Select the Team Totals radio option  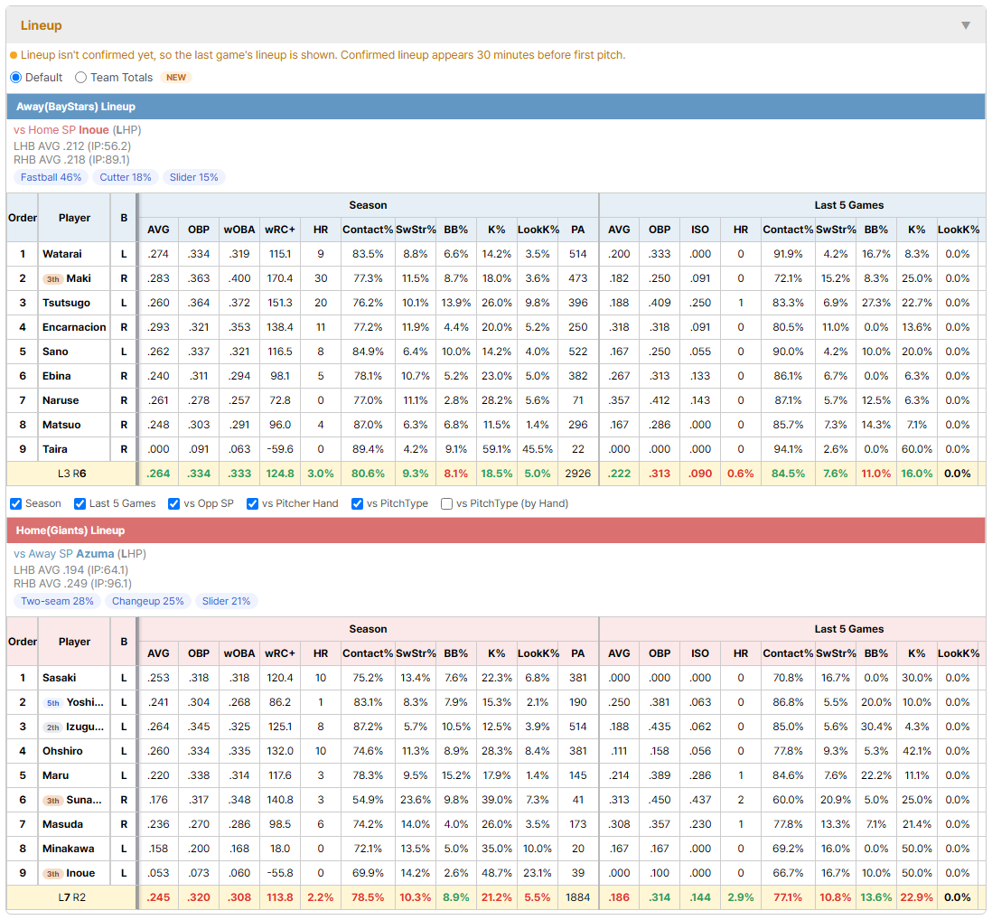(x=80, y=77)
